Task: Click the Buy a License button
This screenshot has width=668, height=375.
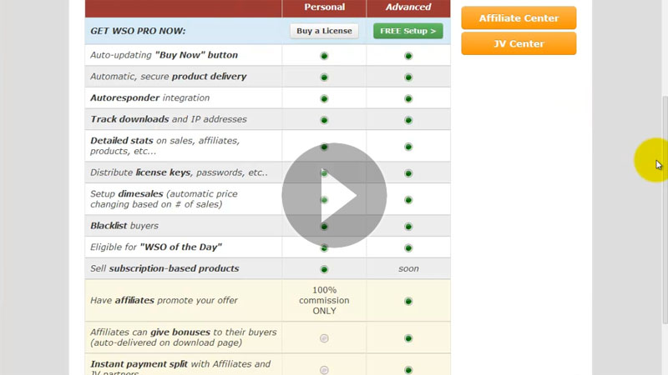Action: pos(324,31)
